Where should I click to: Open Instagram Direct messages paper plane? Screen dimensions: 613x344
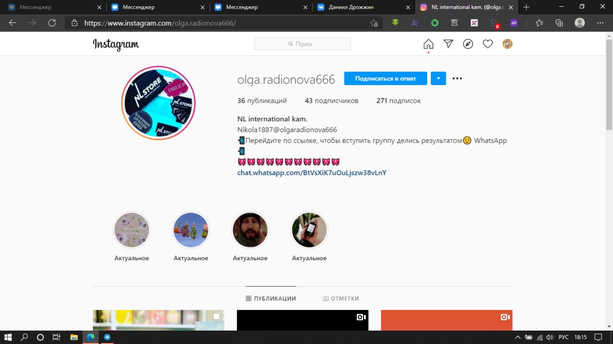pyautogui.click(x=448, y=44)
